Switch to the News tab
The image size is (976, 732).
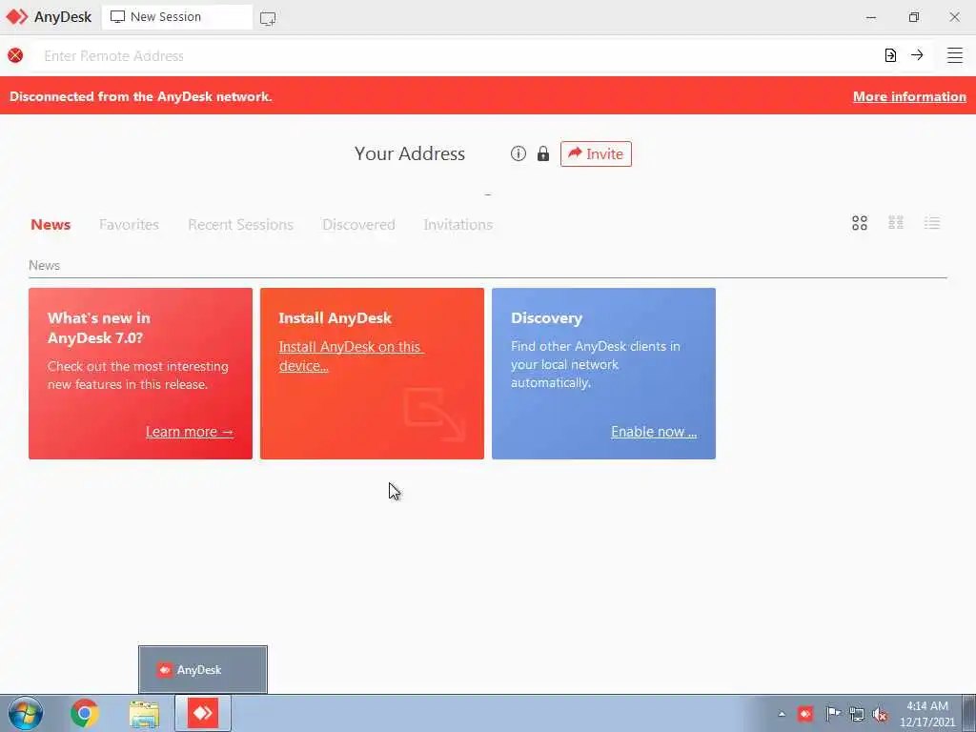click(x=51, y=225)
